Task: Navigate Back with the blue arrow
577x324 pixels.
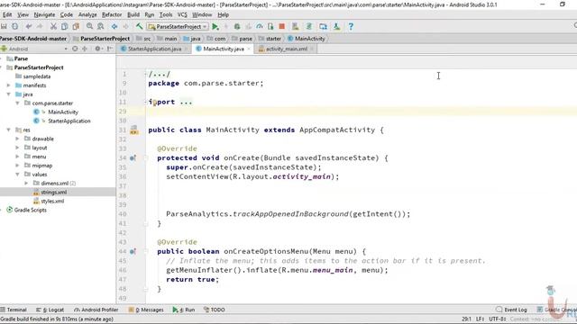Action: (114, 26)
